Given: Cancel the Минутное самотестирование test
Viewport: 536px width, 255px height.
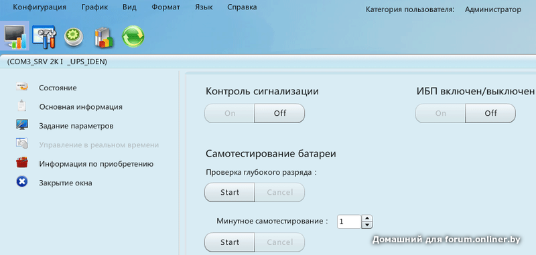Looking at the screenshot, I should tap(279, 242).
